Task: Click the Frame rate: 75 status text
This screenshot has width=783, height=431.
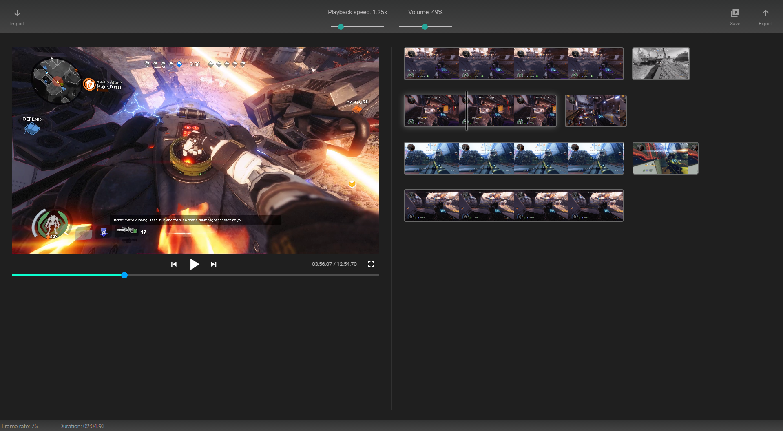Action: 20,426
